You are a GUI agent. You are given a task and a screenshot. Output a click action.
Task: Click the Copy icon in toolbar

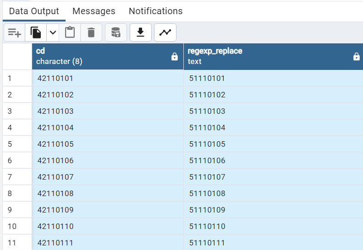click(36, 32)
